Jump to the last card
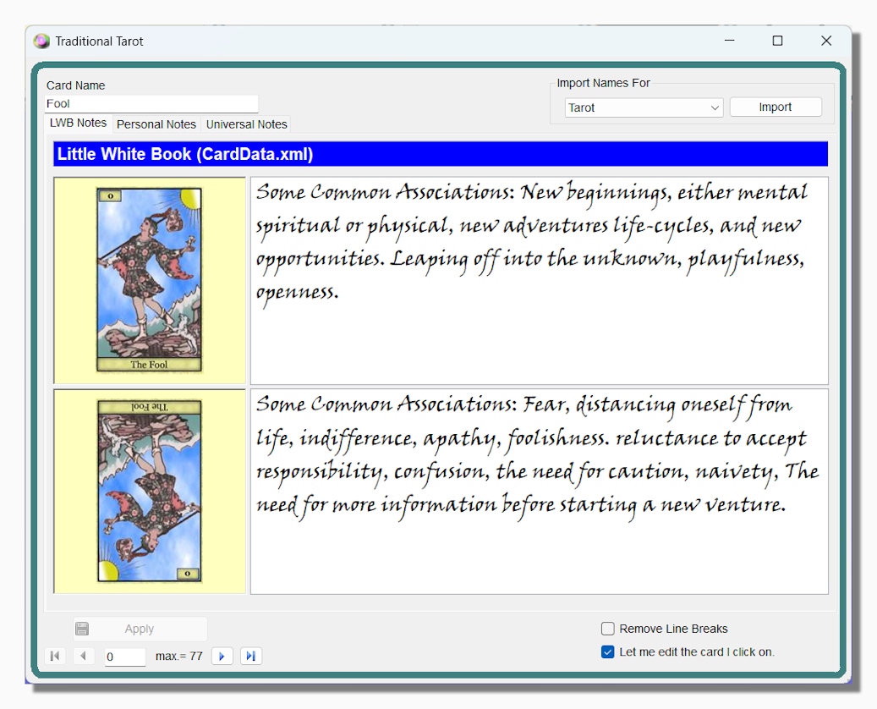The height and width of the screenshot is (709, 877). (251, 656)
